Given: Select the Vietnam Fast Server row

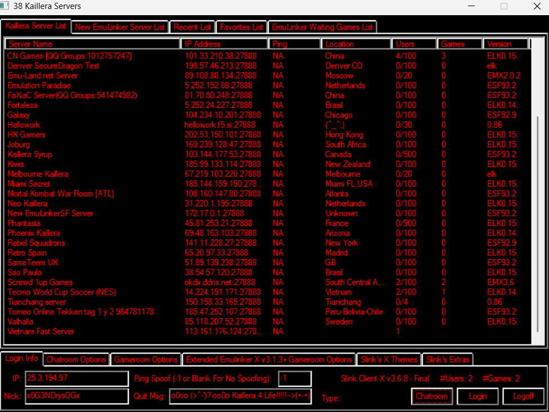Looking at the screenshot, I should pos(268,331).
